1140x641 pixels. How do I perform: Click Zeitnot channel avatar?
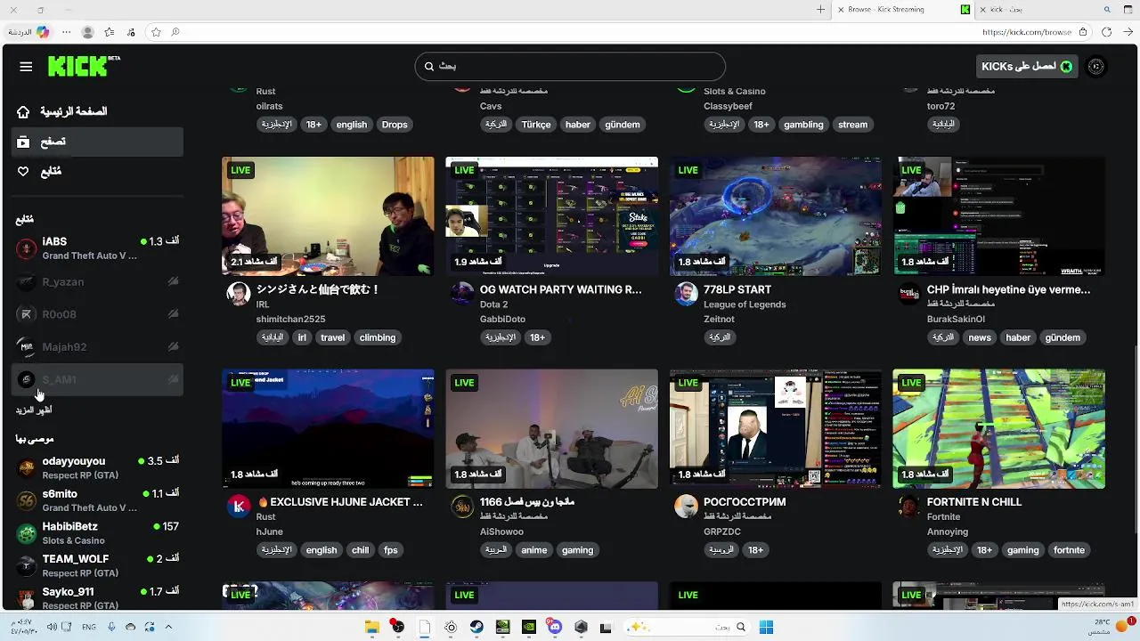[686, 294]
